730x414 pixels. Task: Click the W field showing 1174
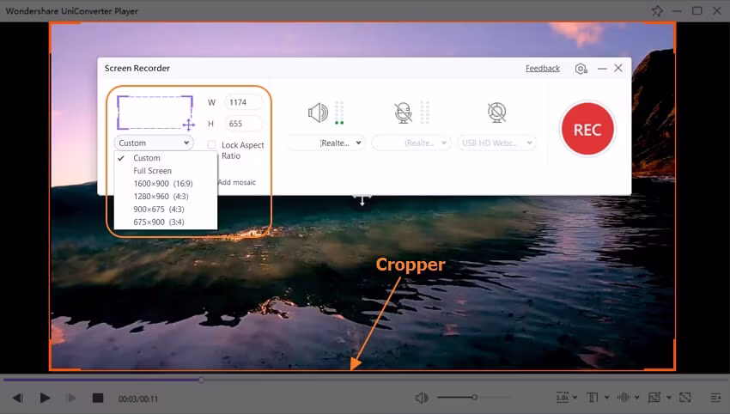244,102
